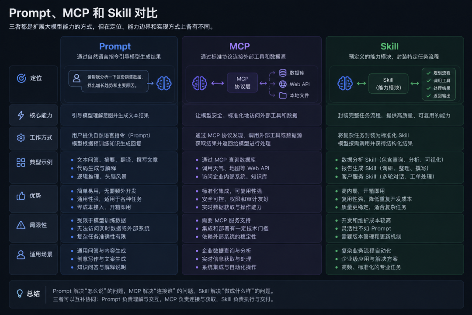The height and width of the screenshot is (315, 472).
Task: Click the checkmark beside 处理结果
Action: click(x=428, y=88)
